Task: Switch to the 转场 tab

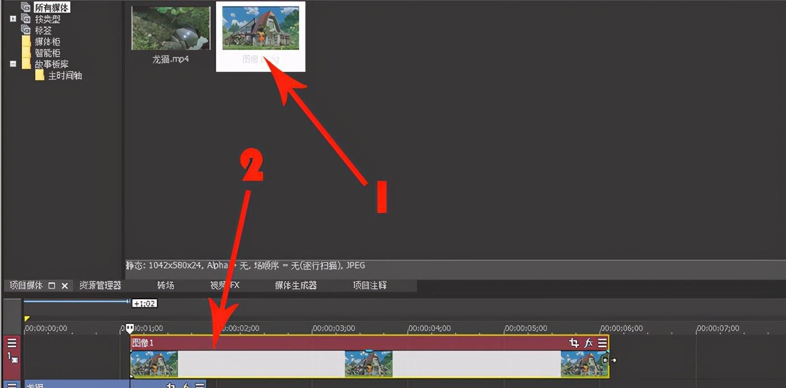Action: pos(166,285)
